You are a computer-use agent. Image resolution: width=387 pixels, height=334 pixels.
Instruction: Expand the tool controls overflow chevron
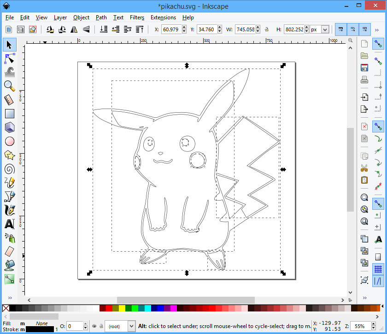pos(377,30)
